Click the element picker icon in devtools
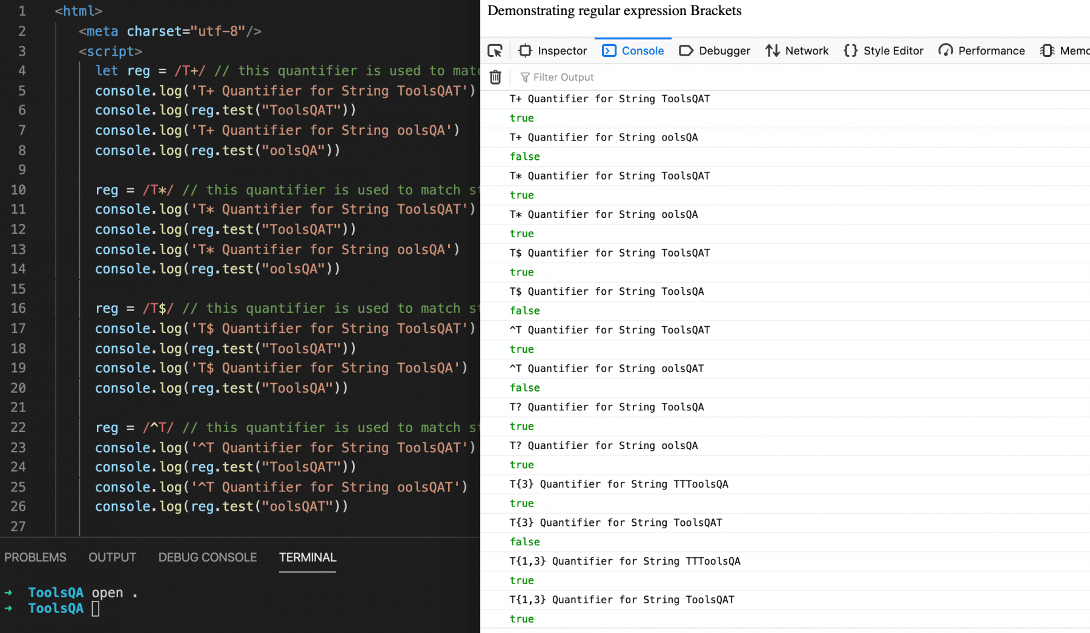 point(495,51)
